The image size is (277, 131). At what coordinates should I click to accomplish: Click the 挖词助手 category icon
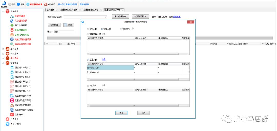coord(7,49)
